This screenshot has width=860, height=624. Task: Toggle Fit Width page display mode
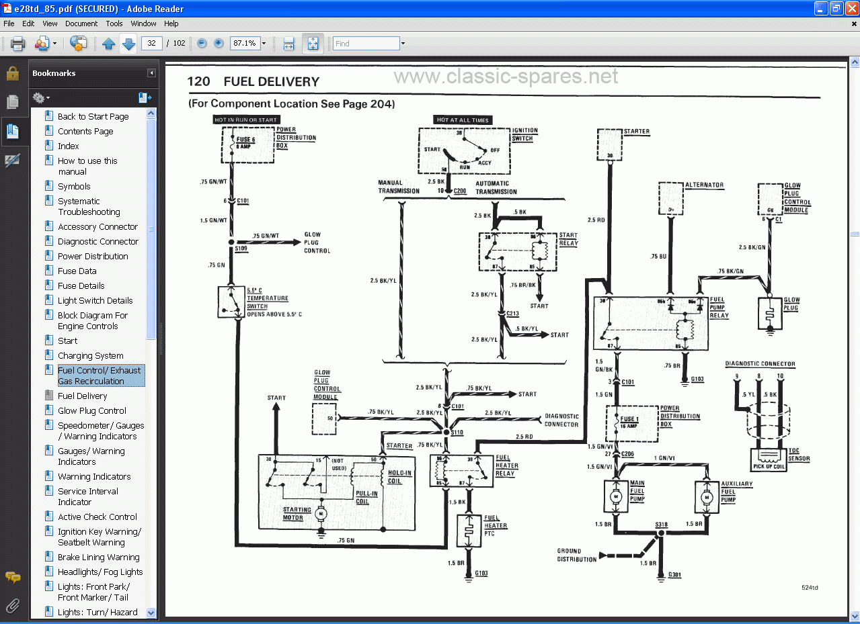[x=288, y=43]
